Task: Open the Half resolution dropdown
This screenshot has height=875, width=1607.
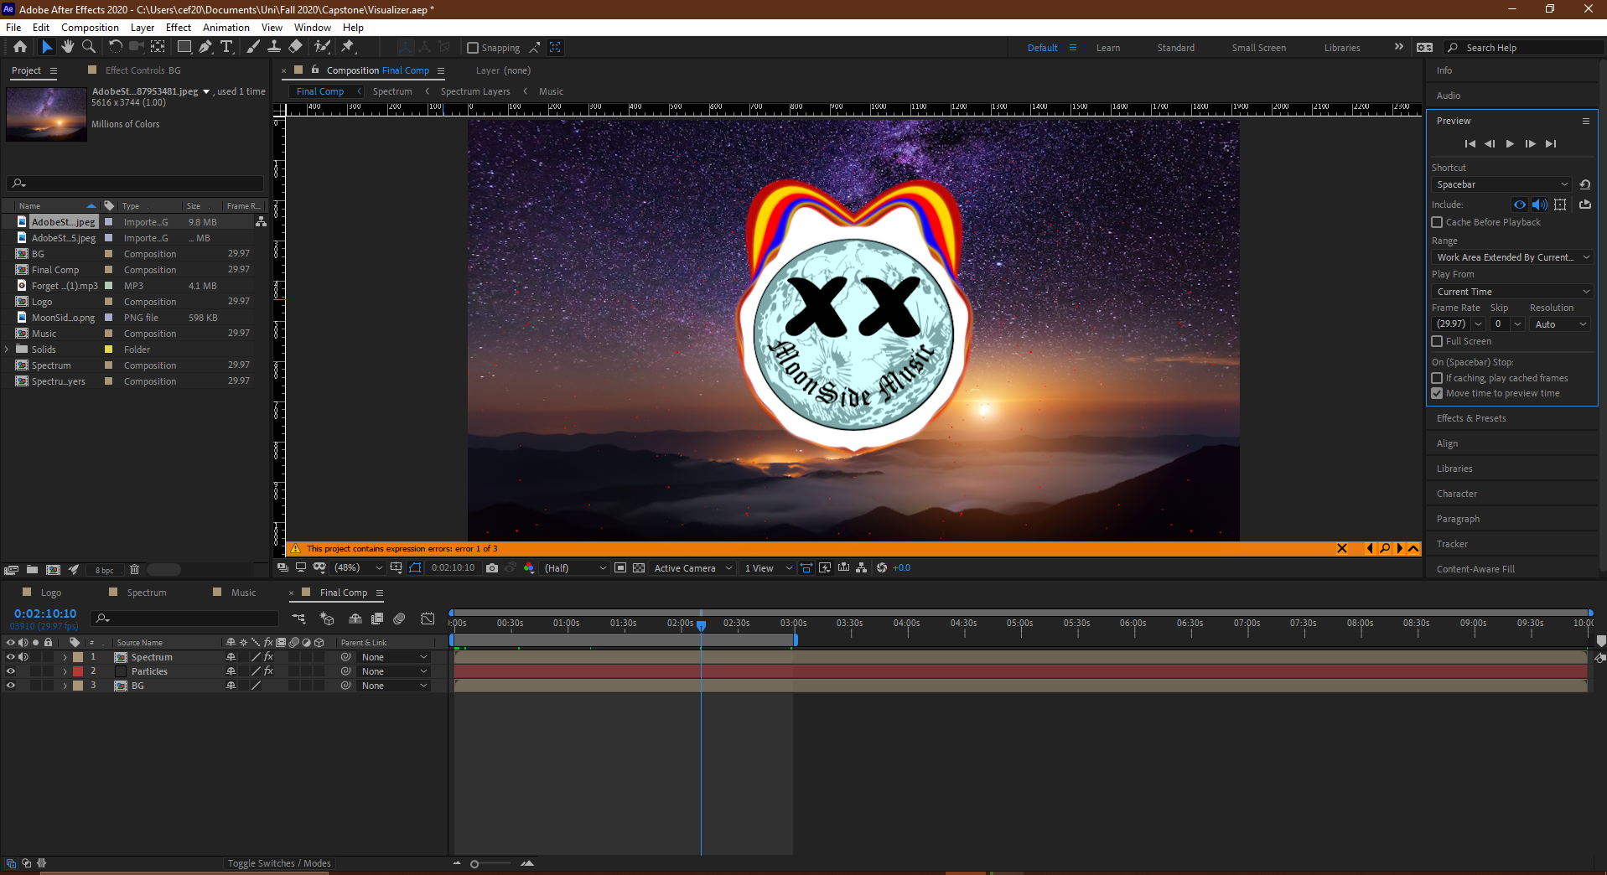Action: (575, 568)
